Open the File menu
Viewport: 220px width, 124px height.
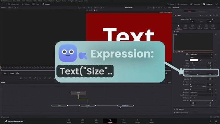(x=14, y=1)
